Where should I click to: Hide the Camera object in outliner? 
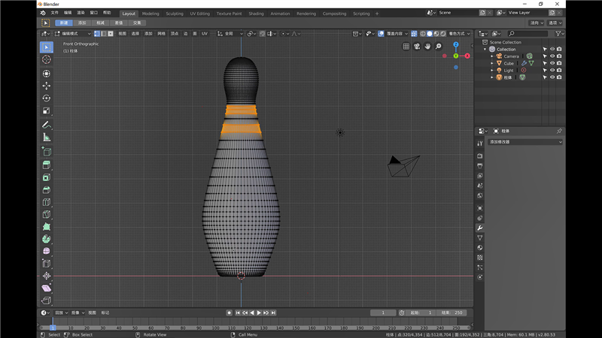click(552, 56)
